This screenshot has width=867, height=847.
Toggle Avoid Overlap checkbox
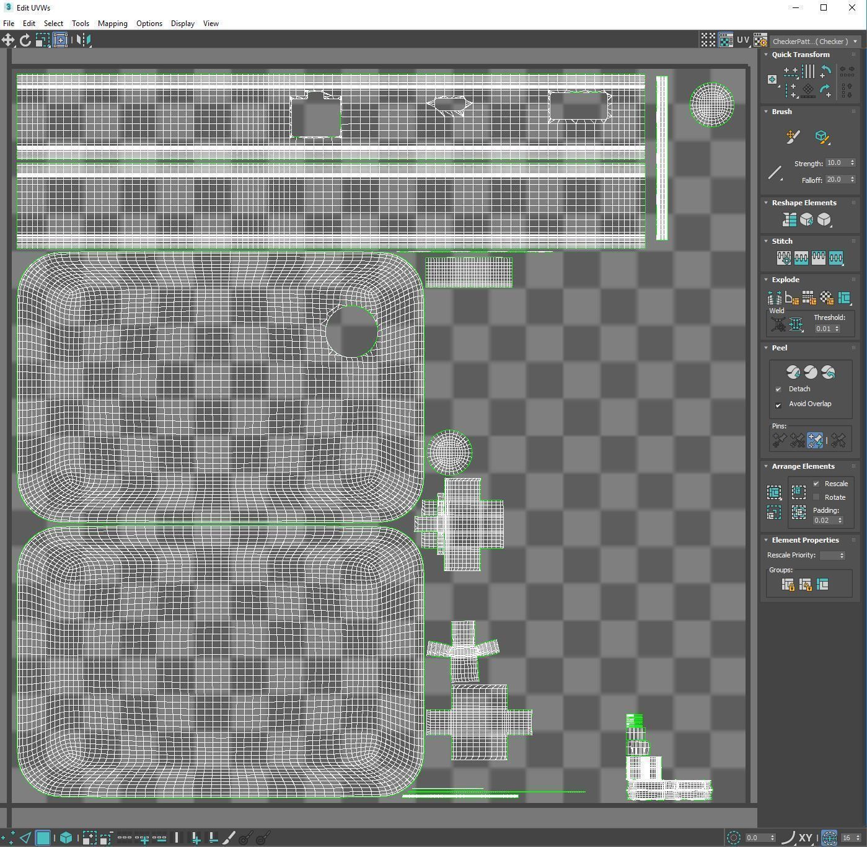778,404
